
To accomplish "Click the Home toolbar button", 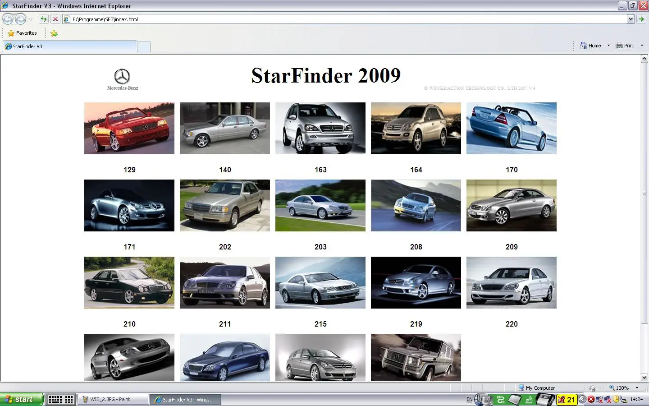I will pyautogui.click(x=591, y=46).
